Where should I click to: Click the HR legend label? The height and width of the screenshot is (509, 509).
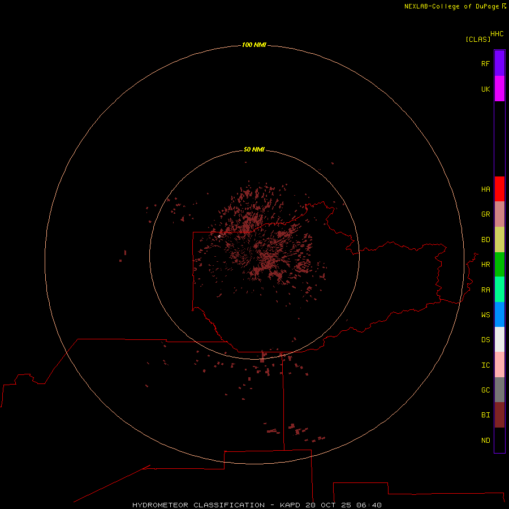click(x=485, y=265)
